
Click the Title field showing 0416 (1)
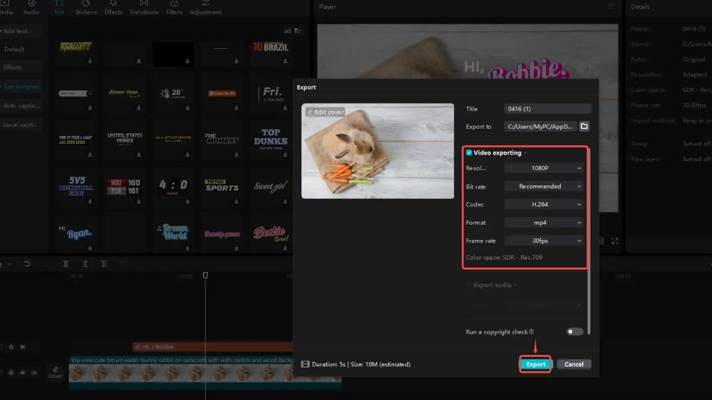point(548,108)
